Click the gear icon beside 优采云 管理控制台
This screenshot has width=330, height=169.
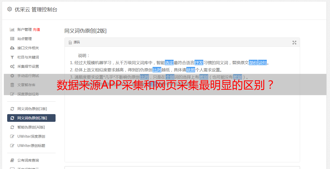tap(9, 9)
